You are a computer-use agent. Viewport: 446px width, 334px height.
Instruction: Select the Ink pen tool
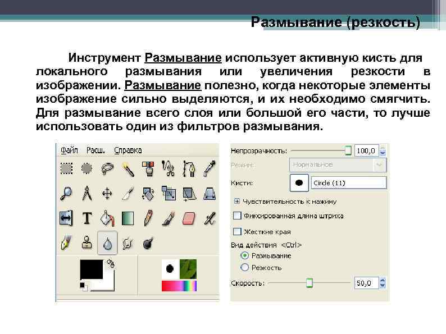(x=66, y=243)
